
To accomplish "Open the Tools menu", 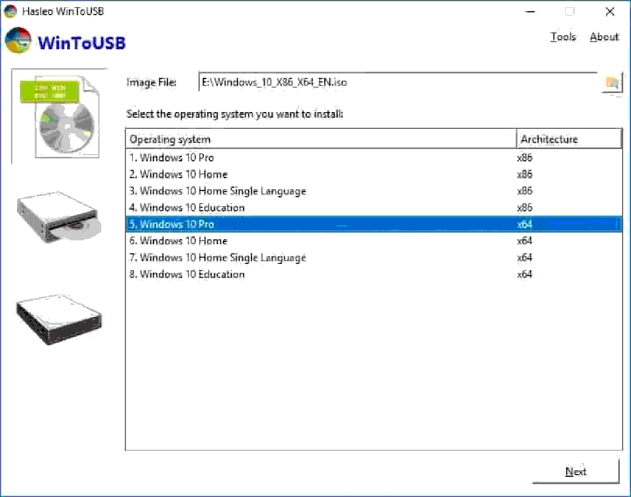I will coord(563,37).
